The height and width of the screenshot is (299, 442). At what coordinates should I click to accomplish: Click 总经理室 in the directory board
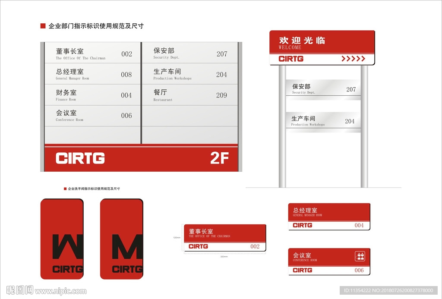tap(69, 72)
